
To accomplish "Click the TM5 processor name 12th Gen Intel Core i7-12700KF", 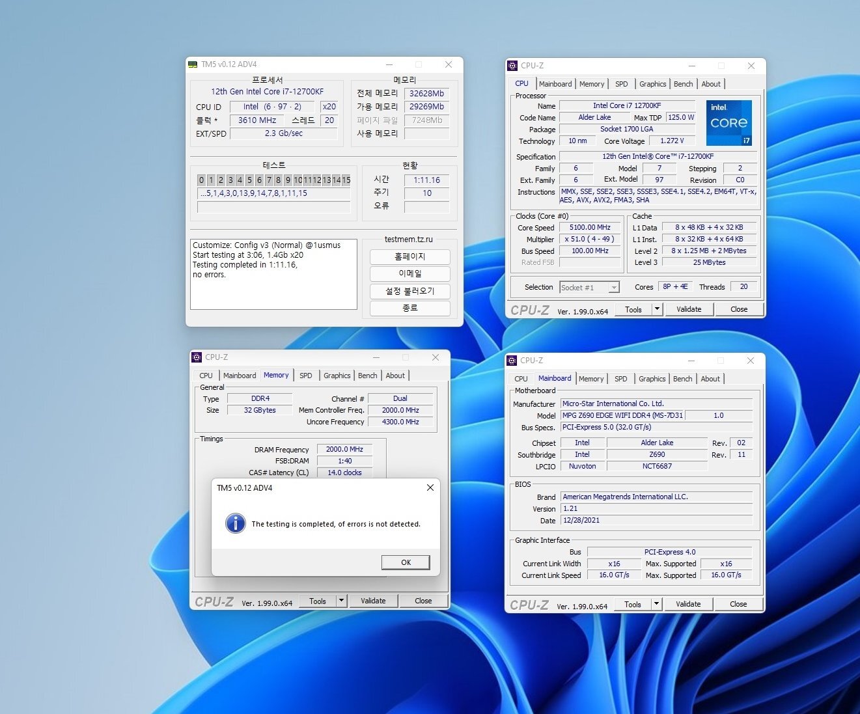I will [267, 92].
